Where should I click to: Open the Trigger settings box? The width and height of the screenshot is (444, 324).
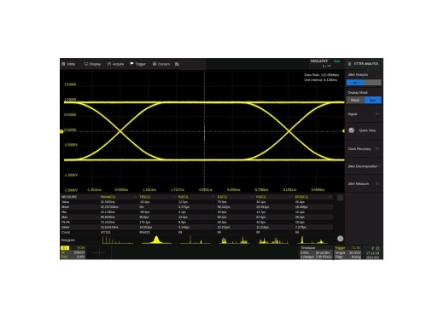coord(348,252)
